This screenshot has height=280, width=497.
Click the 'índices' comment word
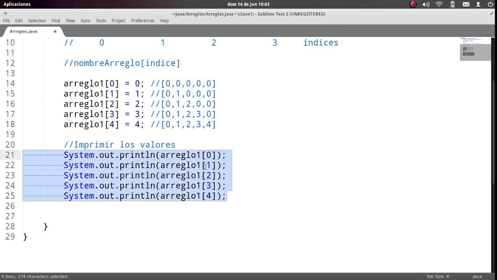321,43
